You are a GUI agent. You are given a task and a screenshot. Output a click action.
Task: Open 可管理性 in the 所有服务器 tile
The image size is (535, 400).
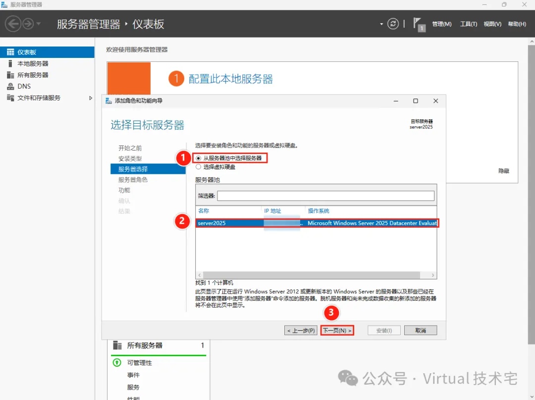140,363
